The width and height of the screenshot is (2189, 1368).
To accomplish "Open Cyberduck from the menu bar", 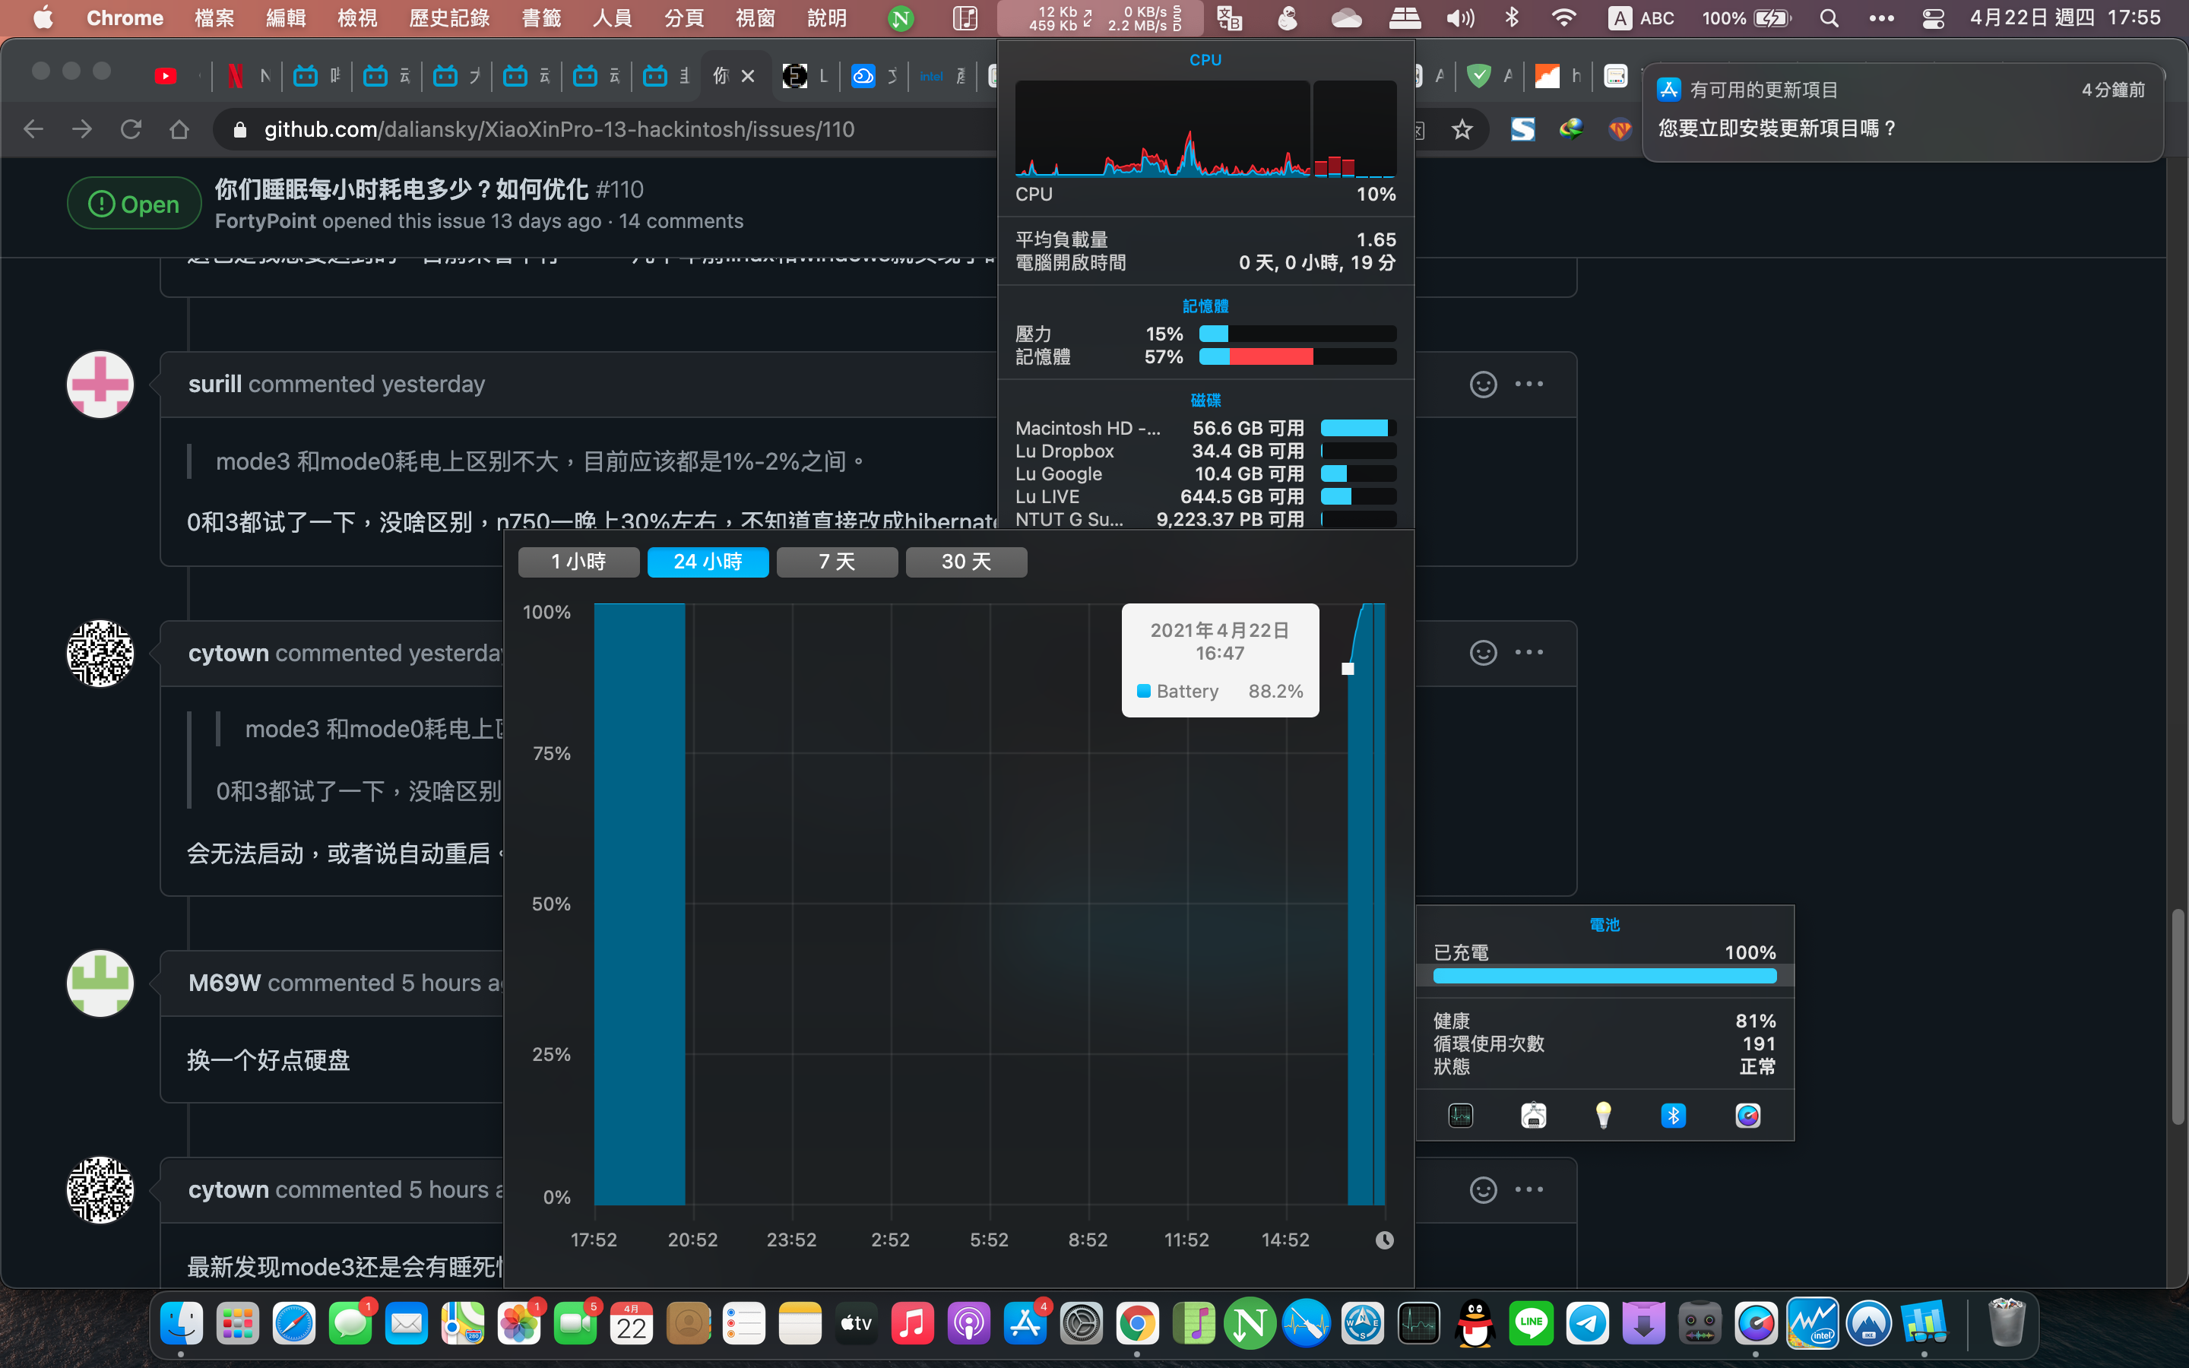I will coord(1289,18).
